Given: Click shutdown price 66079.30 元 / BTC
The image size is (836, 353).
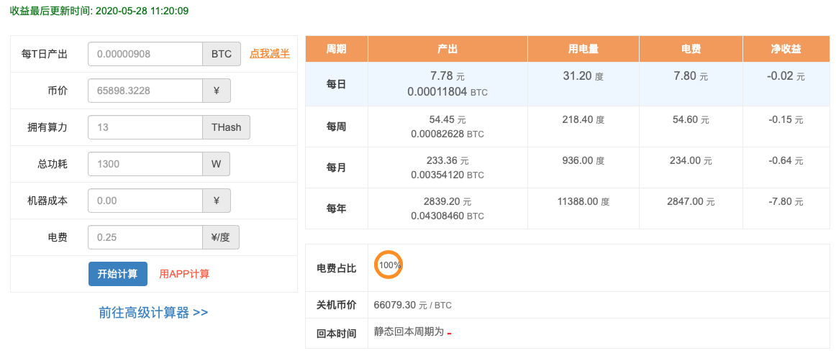Looking at the screenshot, I should click(413, 306).
